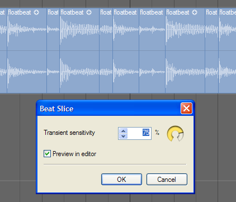Click the Preview in editor label text
236x202 pixels.
74,154
